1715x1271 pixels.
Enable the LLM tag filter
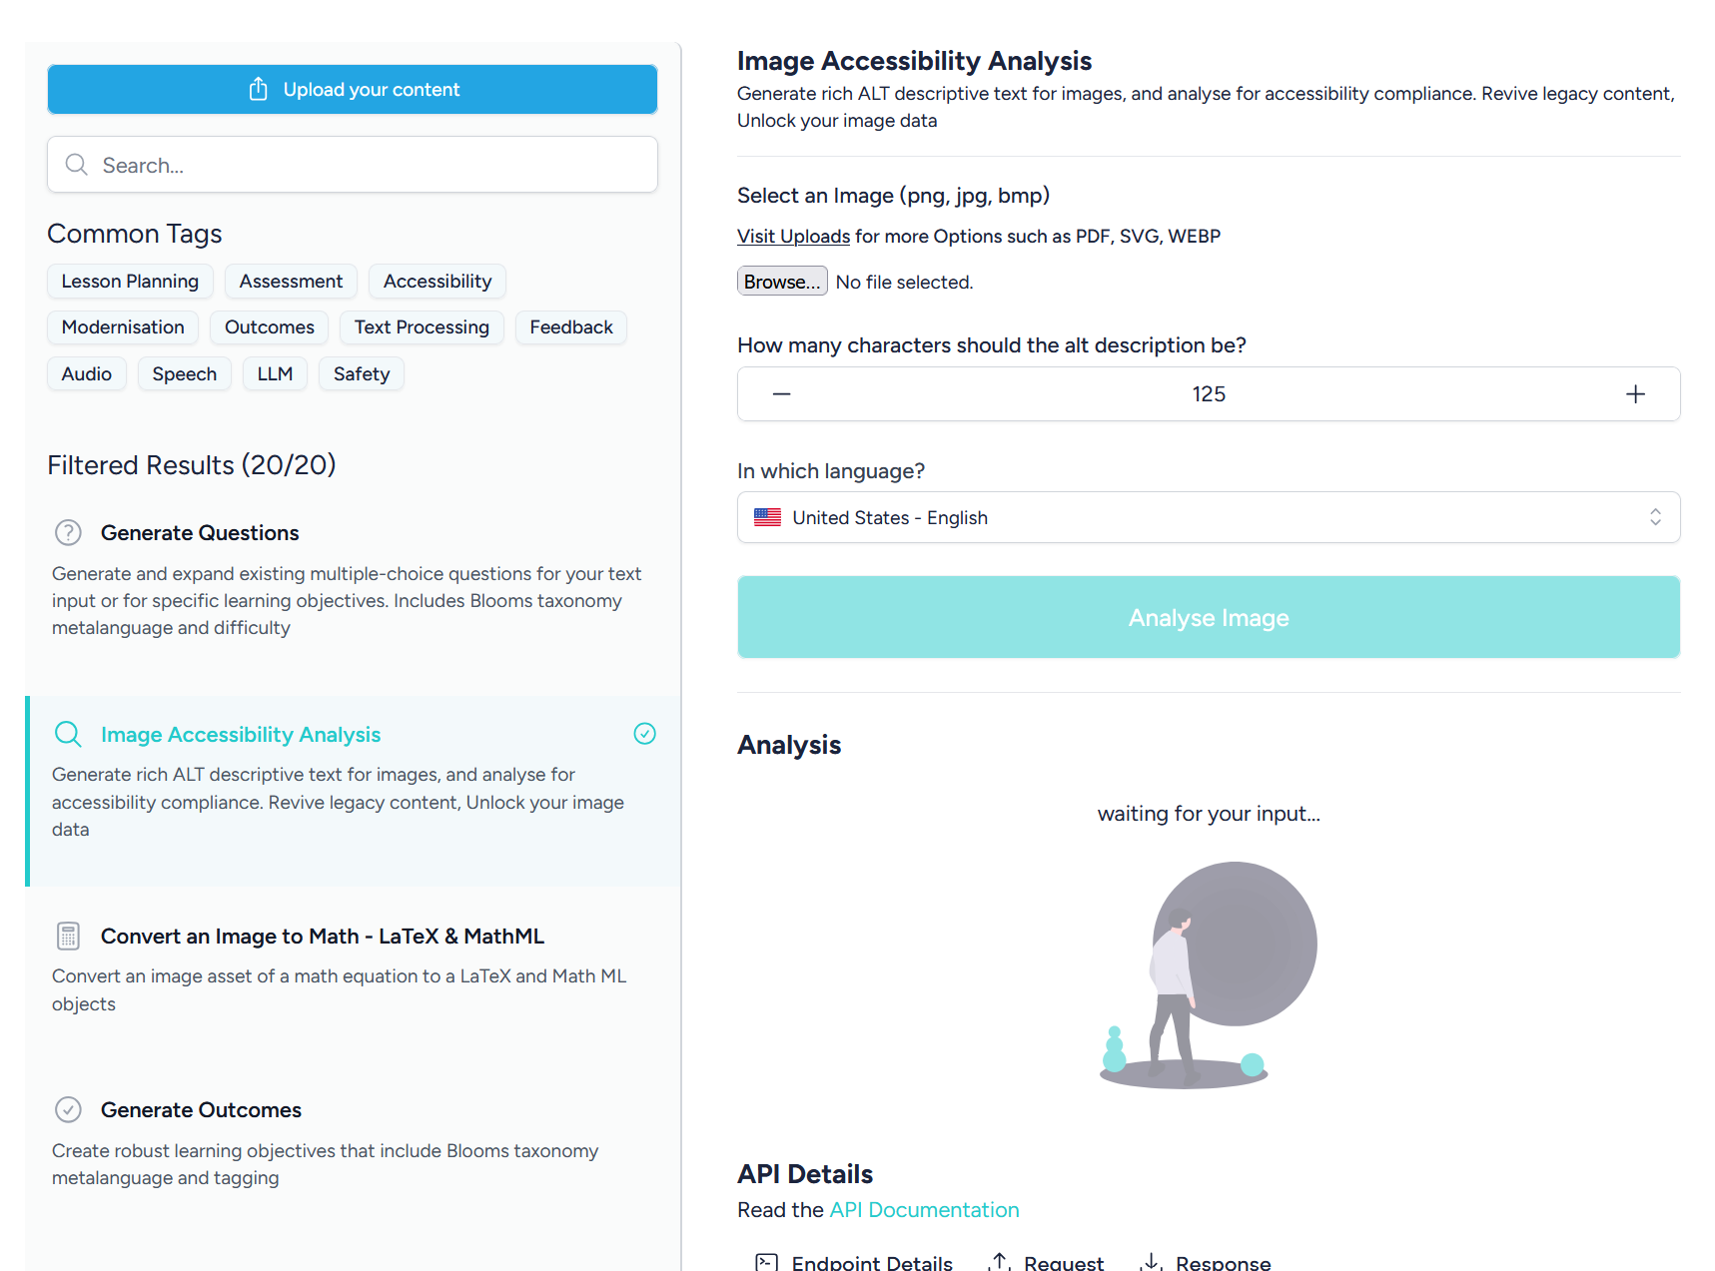[275, 373]
